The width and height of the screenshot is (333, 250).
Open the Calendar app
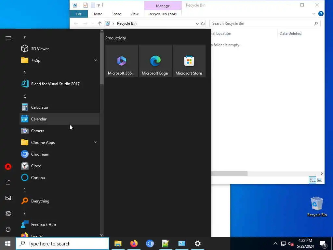click(x=60, y=119)
